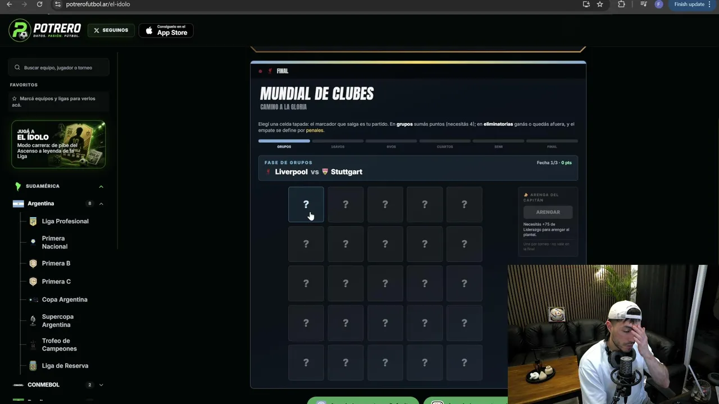Click the Argentina flag icon
This screenshot has height=404, width=719.
point(19,204)
